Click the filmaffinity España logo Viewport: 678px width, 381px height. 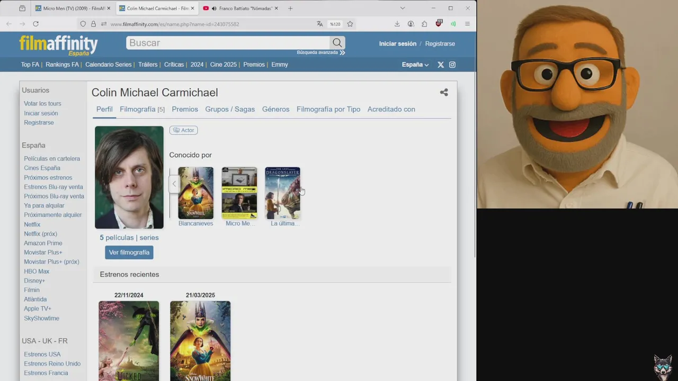58,45
